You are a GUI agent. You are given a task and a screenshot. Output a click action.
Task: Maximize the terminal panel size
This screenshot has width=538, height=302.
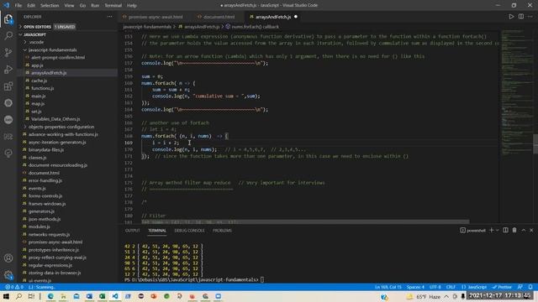pos(524,231)
